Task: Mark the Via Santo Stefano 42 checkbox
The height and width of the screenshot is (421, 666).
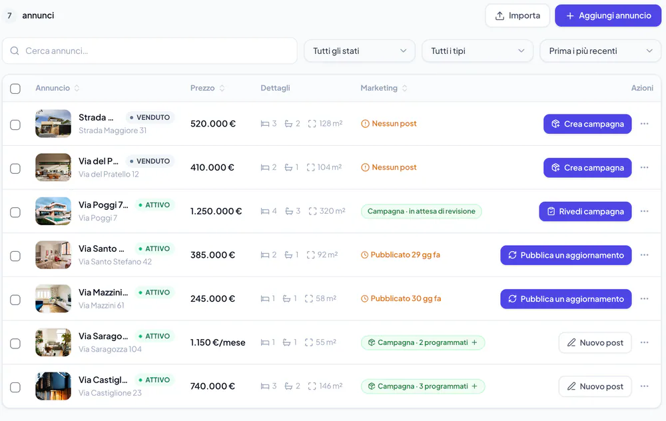Action: coord(15,256)
